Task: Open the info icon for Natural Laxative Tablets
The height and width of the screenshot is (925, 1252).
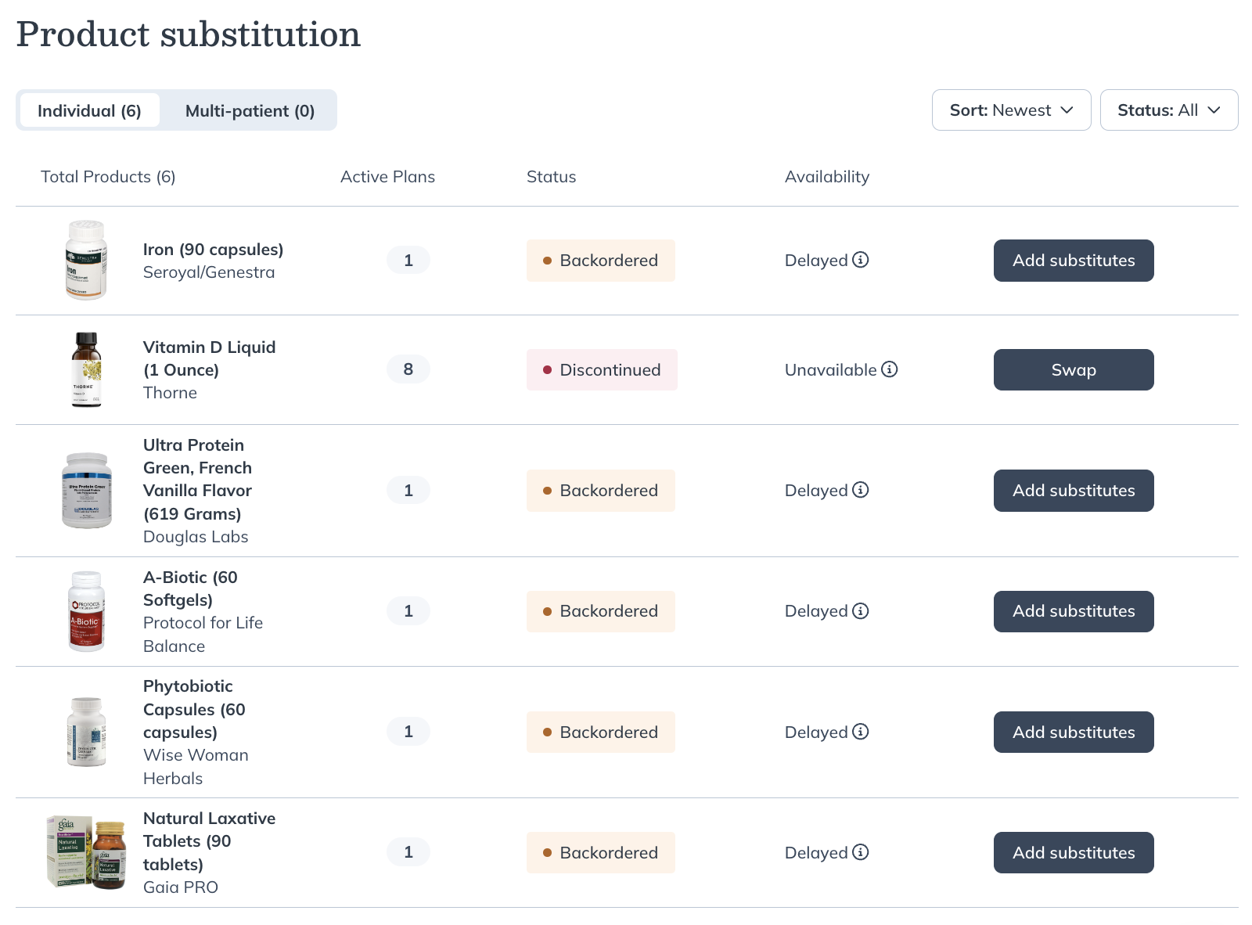Action: (x=862, y=852)
